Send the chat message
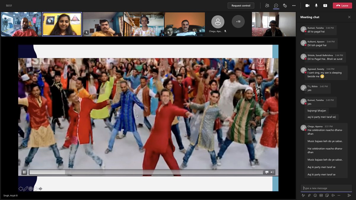The width and height of the screenshot is (356, 200). [349, 195]
